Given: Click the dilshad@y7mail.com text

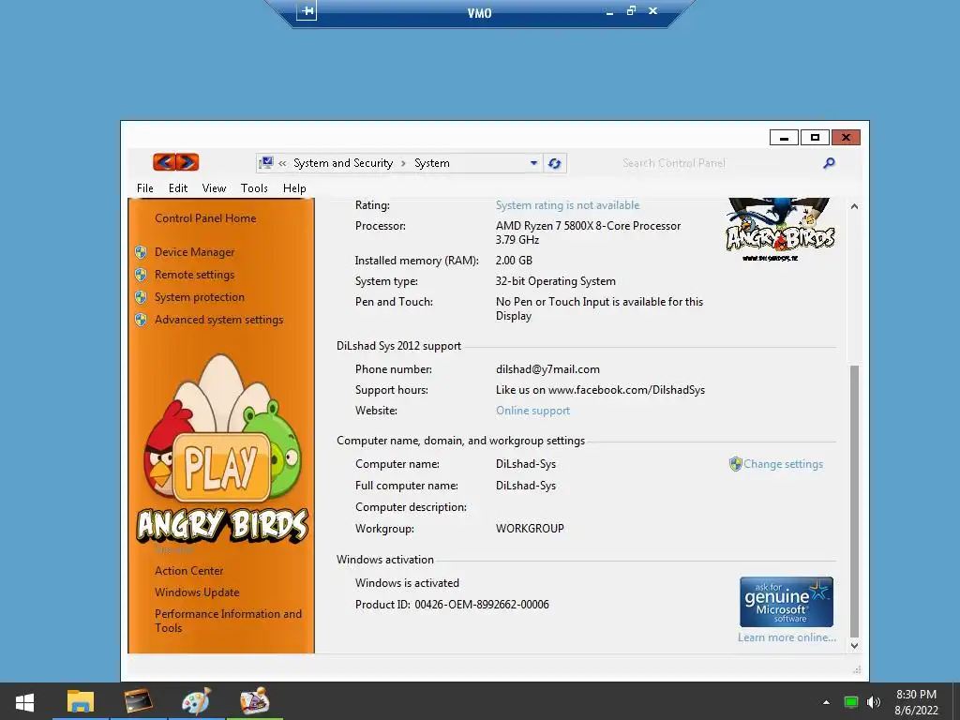Looking at the screenshot, I should click(x=547, y=369).
